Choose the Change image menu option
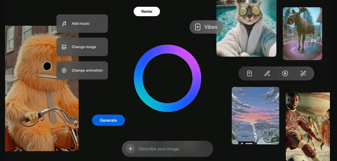The height and width of the screenshot is (161, 337). click(82, 47)
